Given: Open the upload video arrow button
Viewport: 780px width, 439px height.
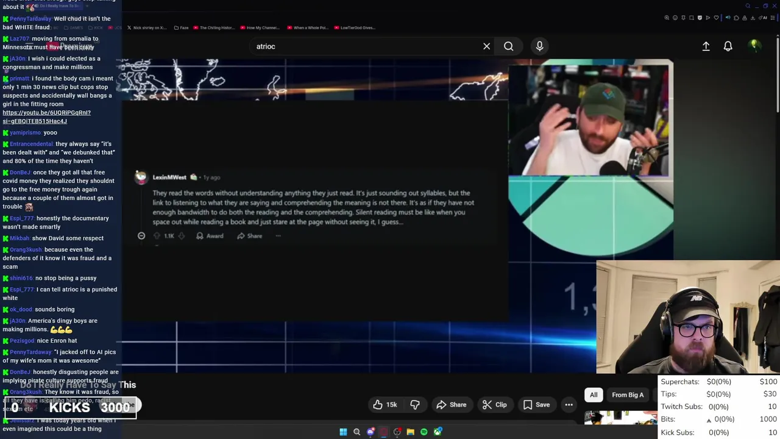Looking at the screenshot, I should point(706,46).
